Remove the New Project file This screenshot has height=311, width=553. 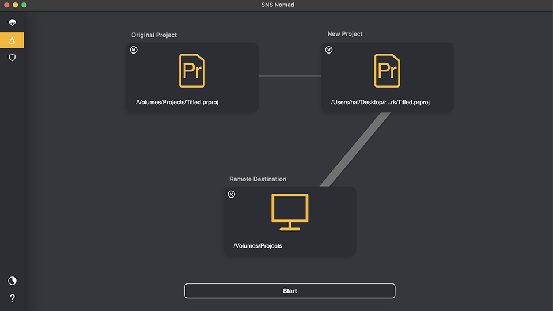(329, 50)
